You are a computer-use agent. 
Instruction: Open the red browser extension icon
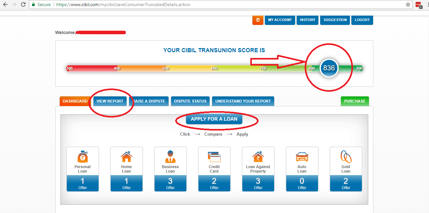point(419,5)
